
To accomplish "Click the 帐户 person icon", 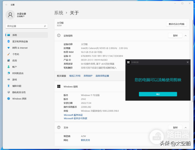I will point(8,67).
